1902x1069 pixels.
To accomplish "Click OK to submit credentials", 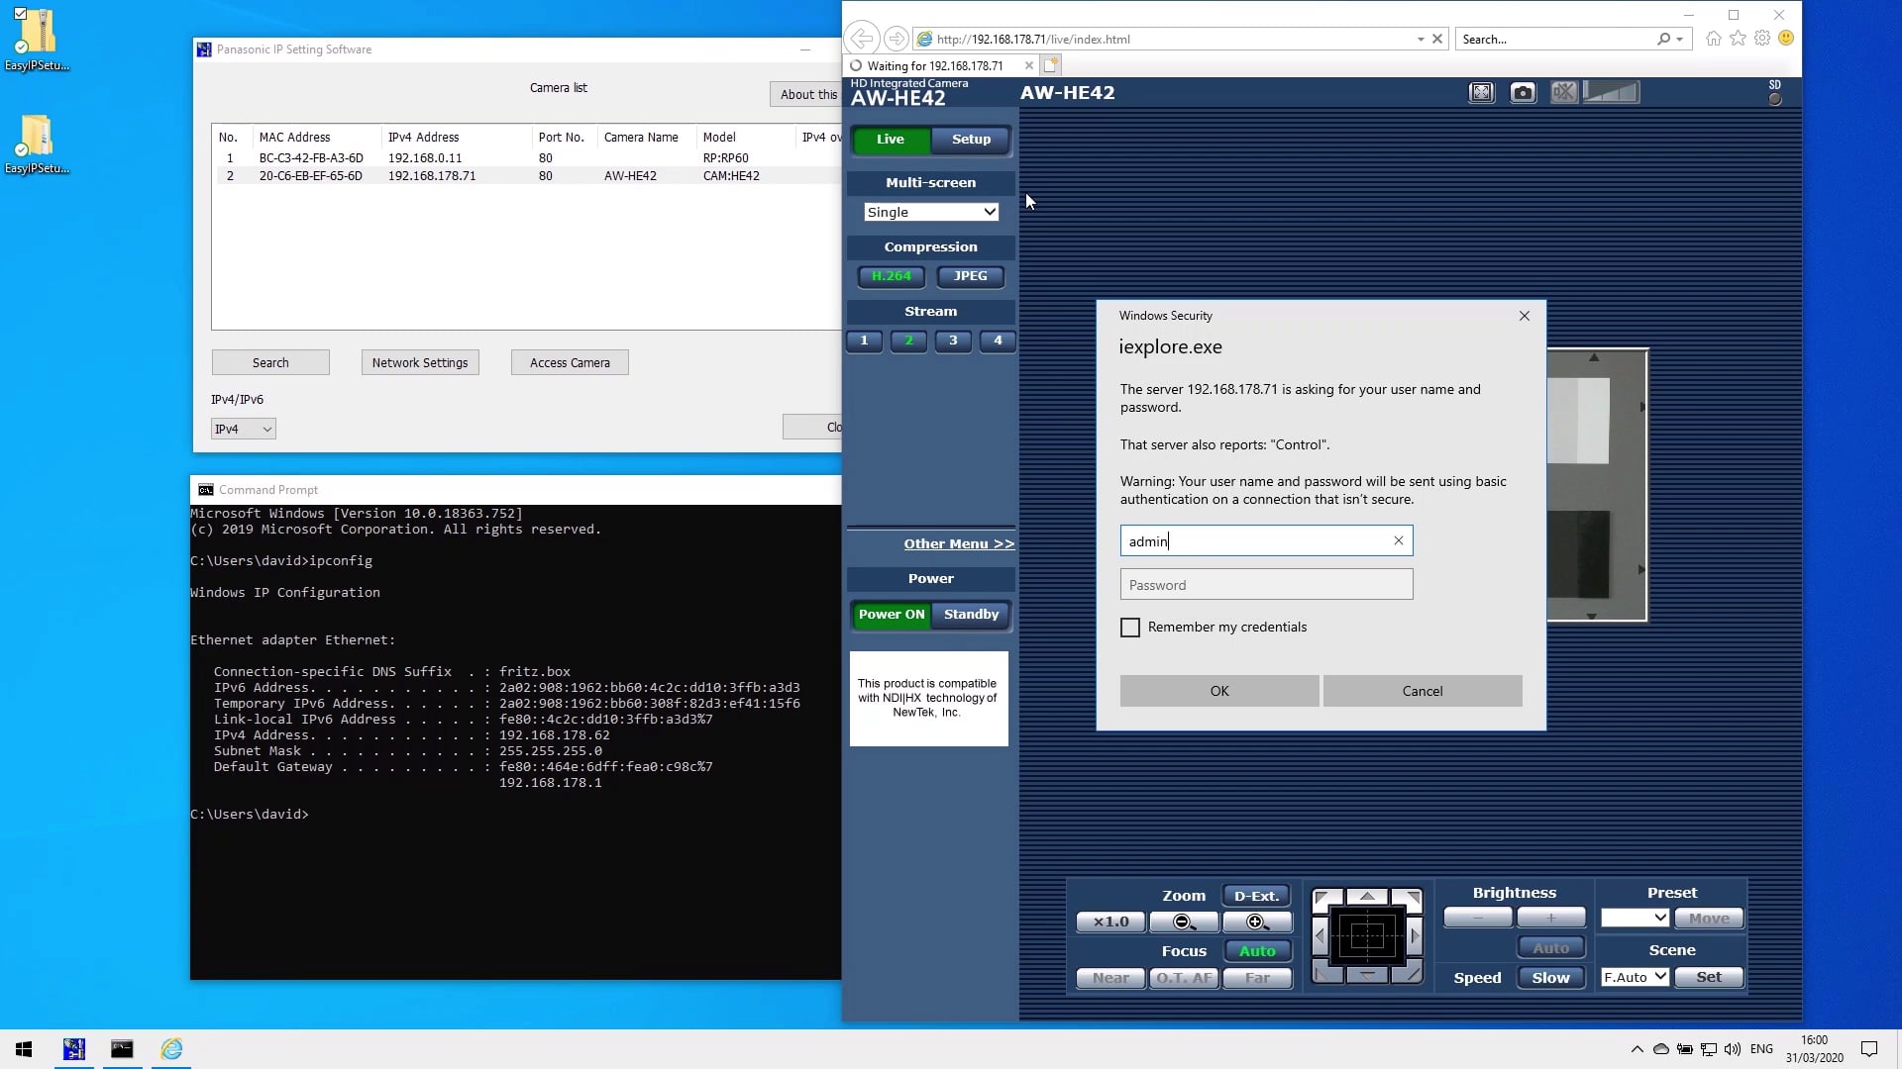I will (x=1218, y=690).
